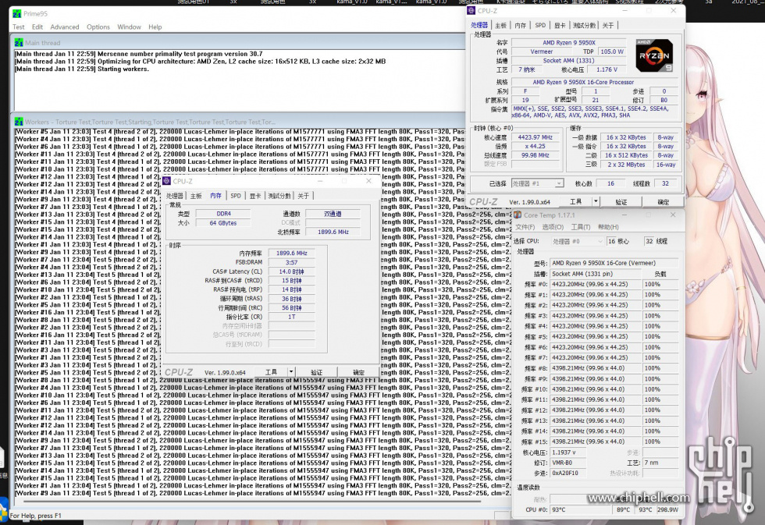Image resolution: width=765 pixels, height=525 pixels.
Task: Click threads count field 32 in CPU-Z
Action: [665, 184]
